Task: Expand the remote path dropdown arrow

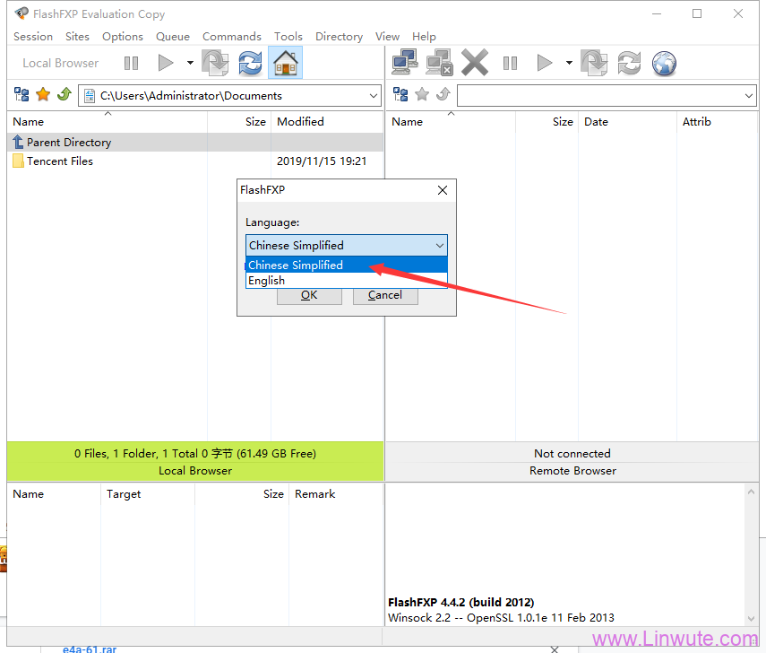Action: click(749, 96)
